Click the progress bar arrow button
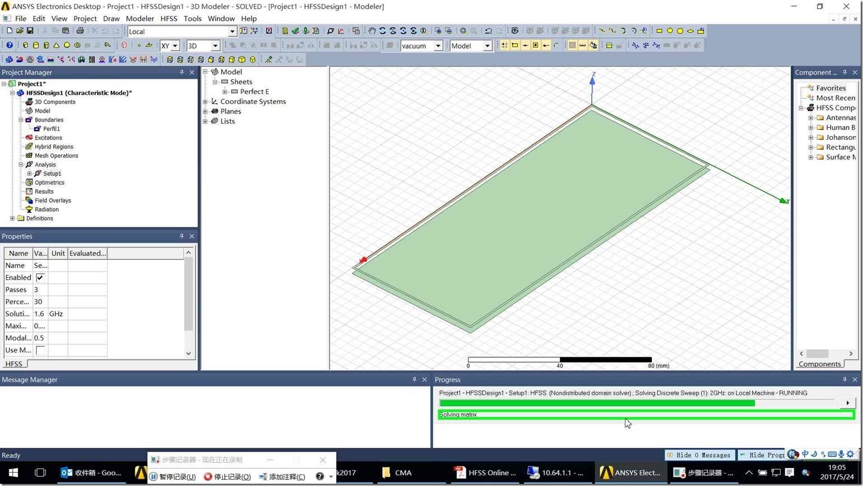The image size is (863, 486). click(847, 403)
